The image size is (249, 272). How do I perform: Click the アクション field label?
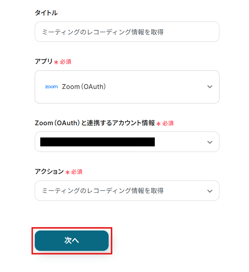(x=49, y=172)
